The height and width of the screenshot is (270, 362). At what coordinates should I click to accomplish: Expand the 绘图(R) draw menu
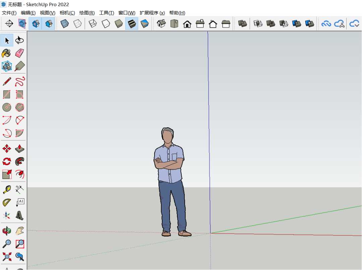(87, 13)
